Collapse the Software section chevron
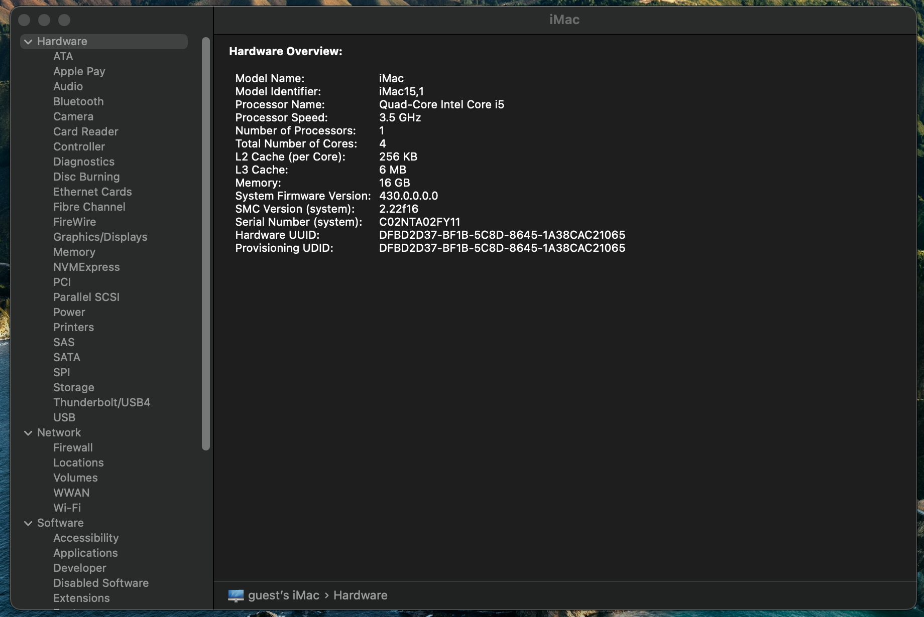 (x=28, y=523)
